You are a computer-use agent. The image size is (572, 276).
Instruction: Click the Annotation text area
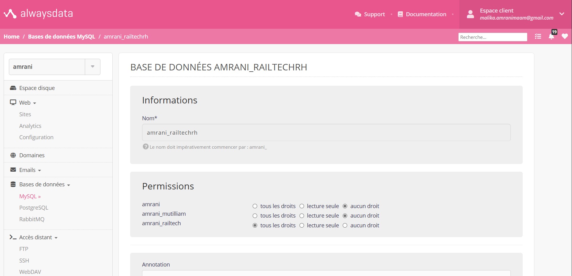point(326,273)
